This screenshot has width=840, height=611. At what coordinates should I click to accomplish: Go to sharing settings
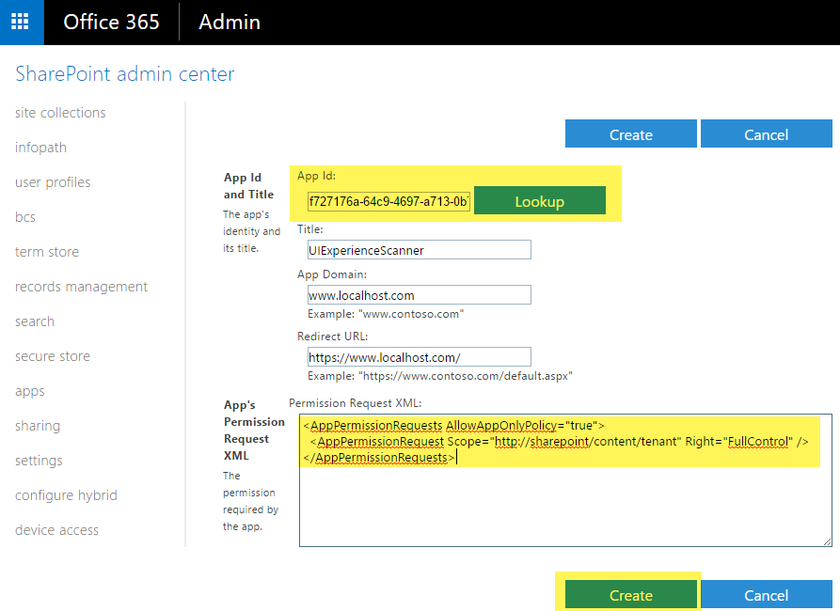(38, 425)
